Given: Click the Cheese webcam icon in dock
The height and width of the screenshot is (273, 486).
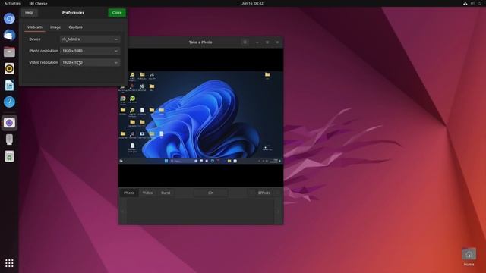Looking at the screenshot, I should [x=9, y=123].
